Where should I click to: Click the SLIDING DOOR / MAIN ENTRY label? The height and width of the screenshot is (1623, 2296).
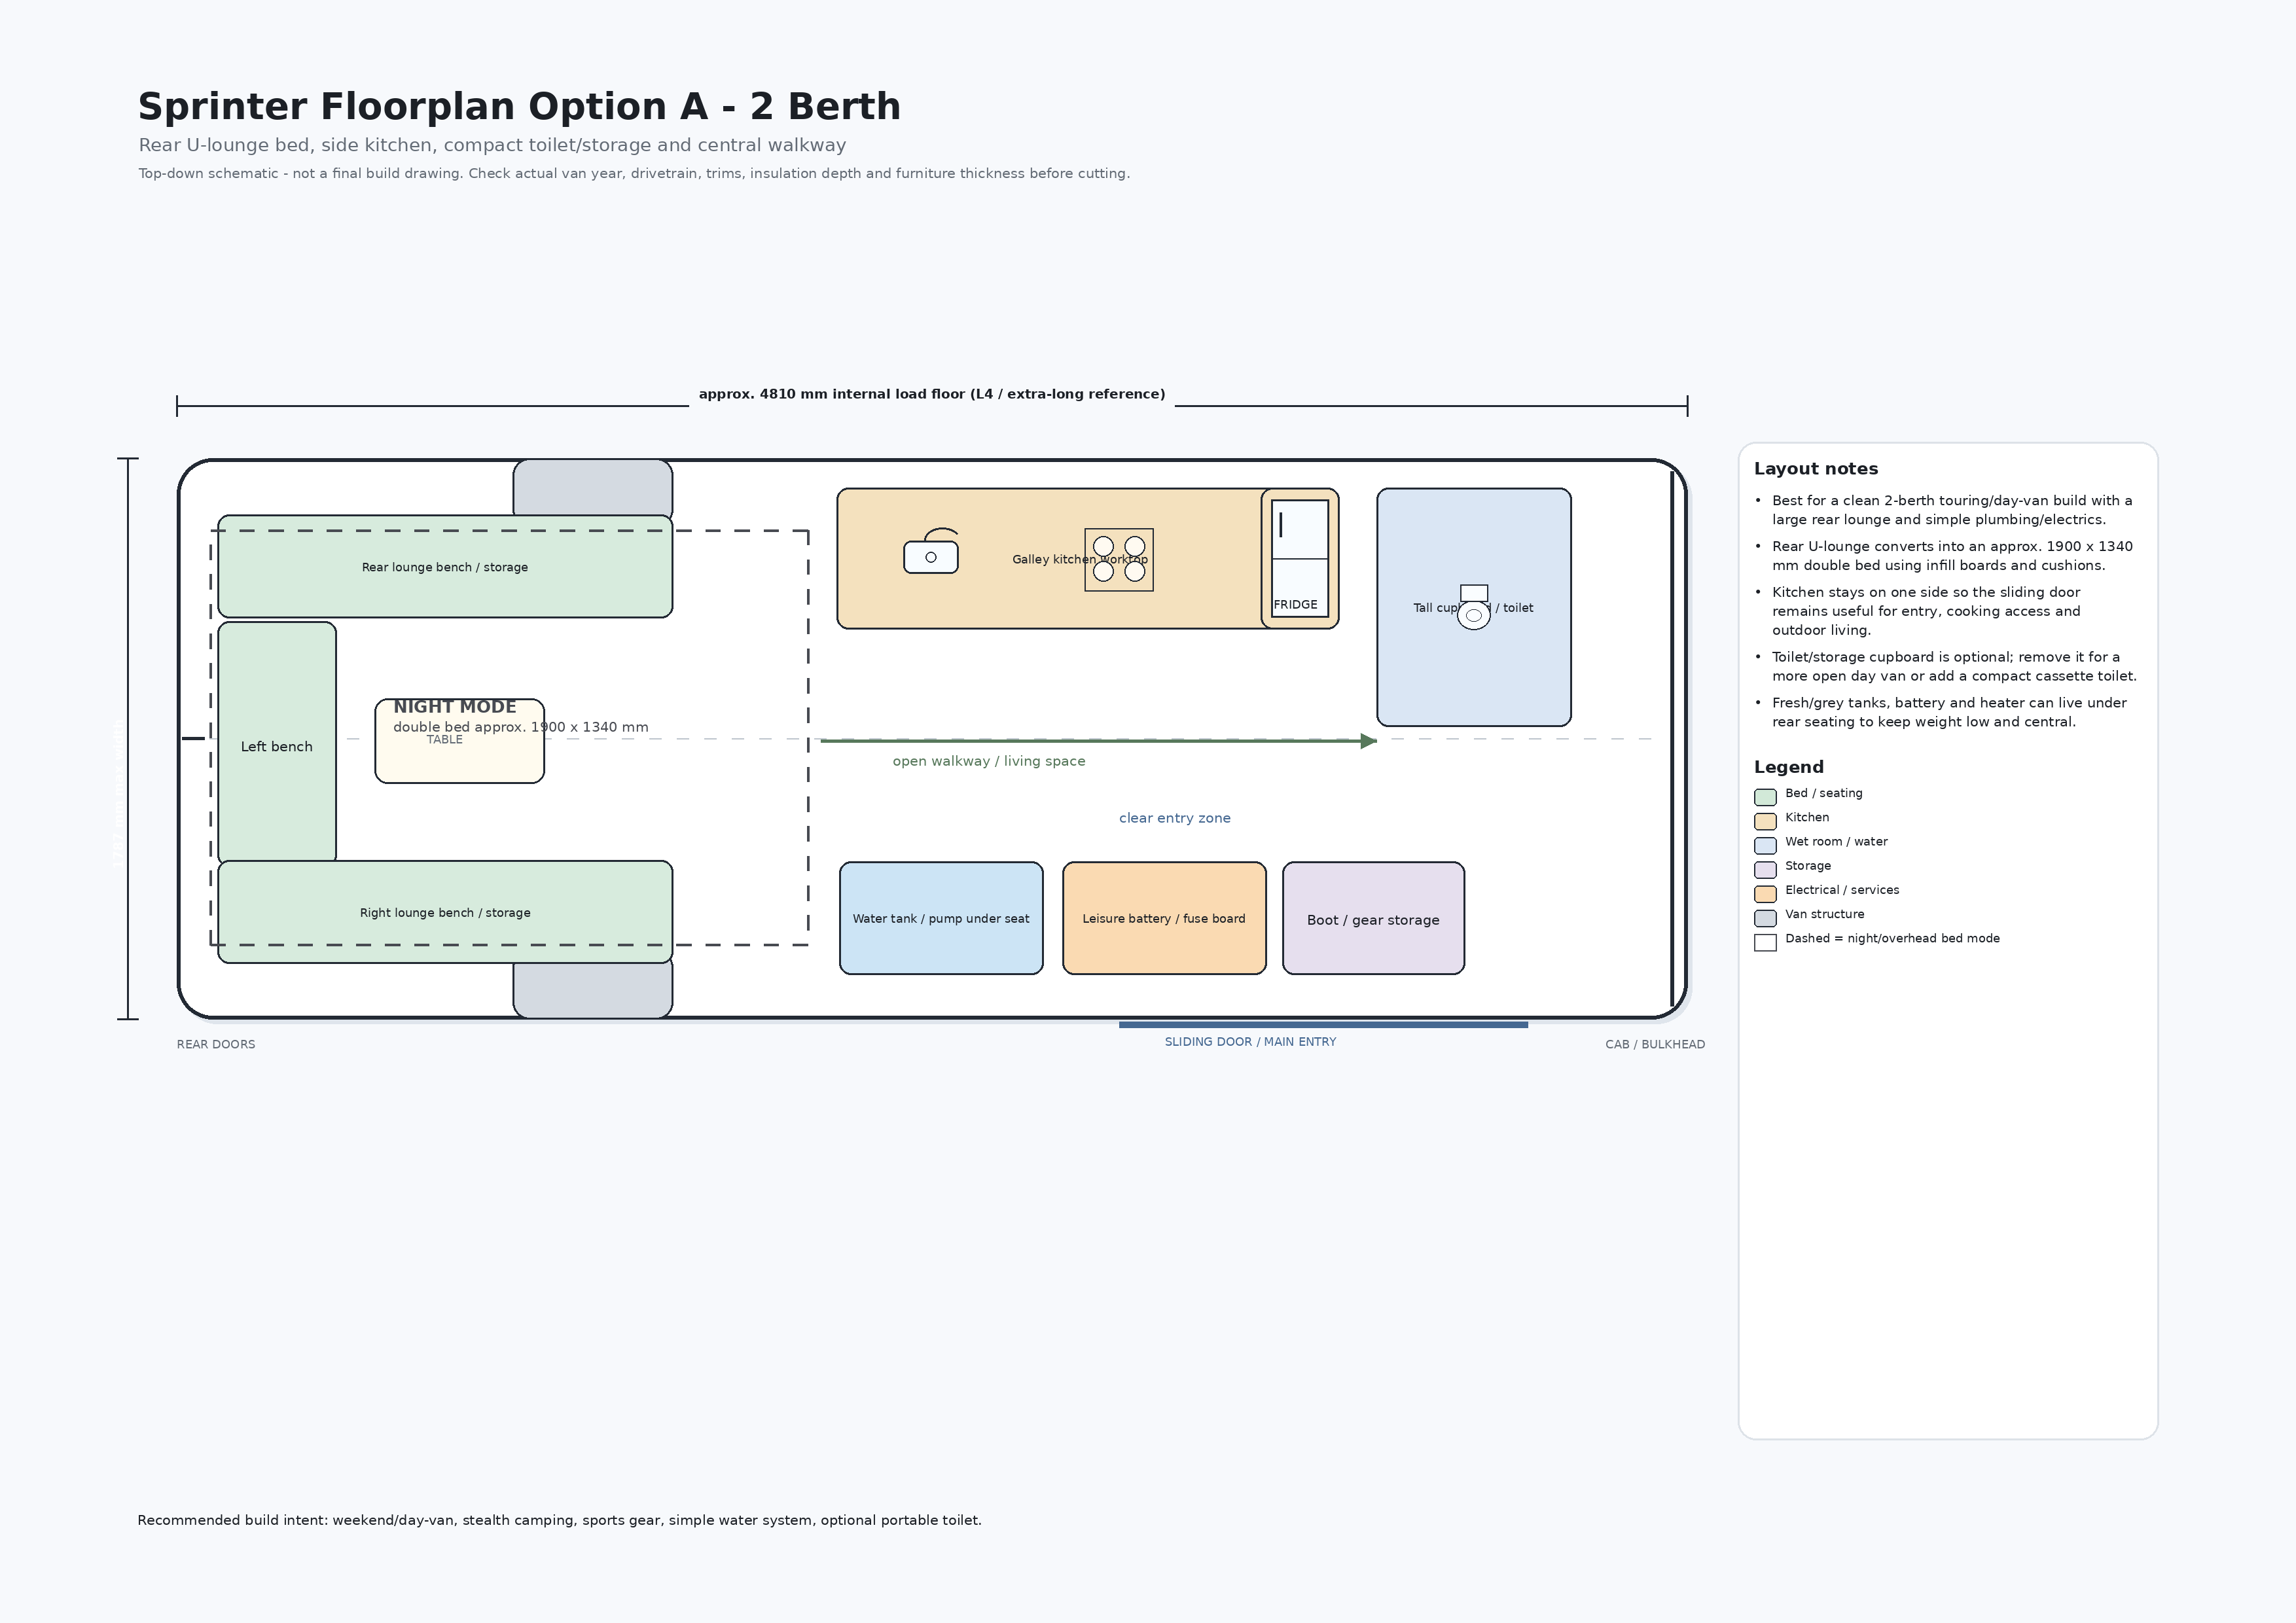click(1250, 1042)
